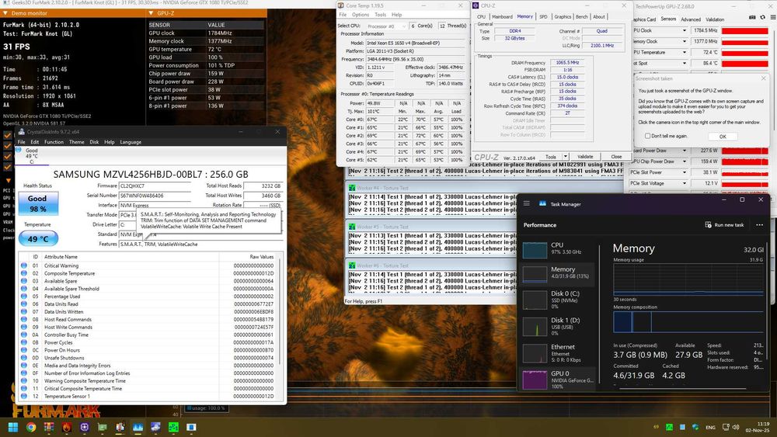This screenshot has width=777, height=437.
Task: Click status circle for Available Spare attribute
Action: pyautogui.click(x=24, y=281)
